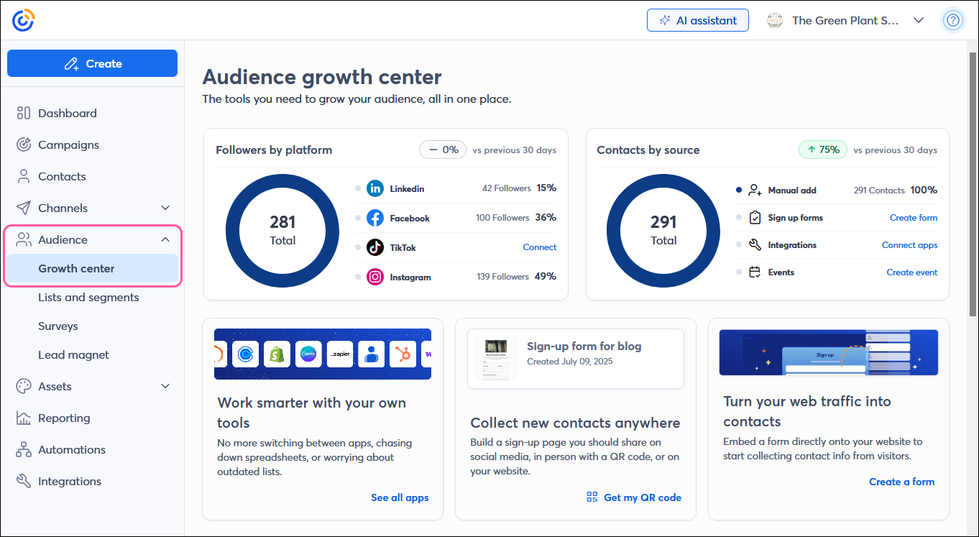Click the Campaigns icon in the sidebar

pyautogui.click(x=24, y=144)
